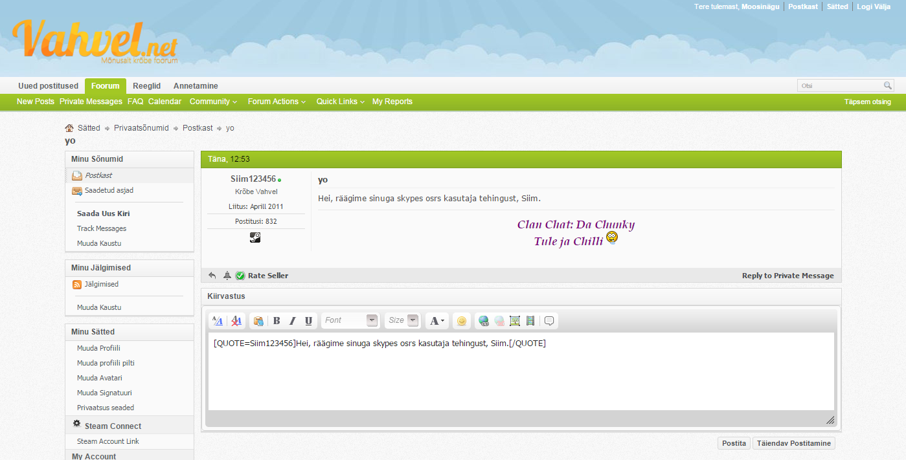Click Muuda Kaustu under Minu Jälgimised
The image size is (906, 460).
tap(99, 307)
